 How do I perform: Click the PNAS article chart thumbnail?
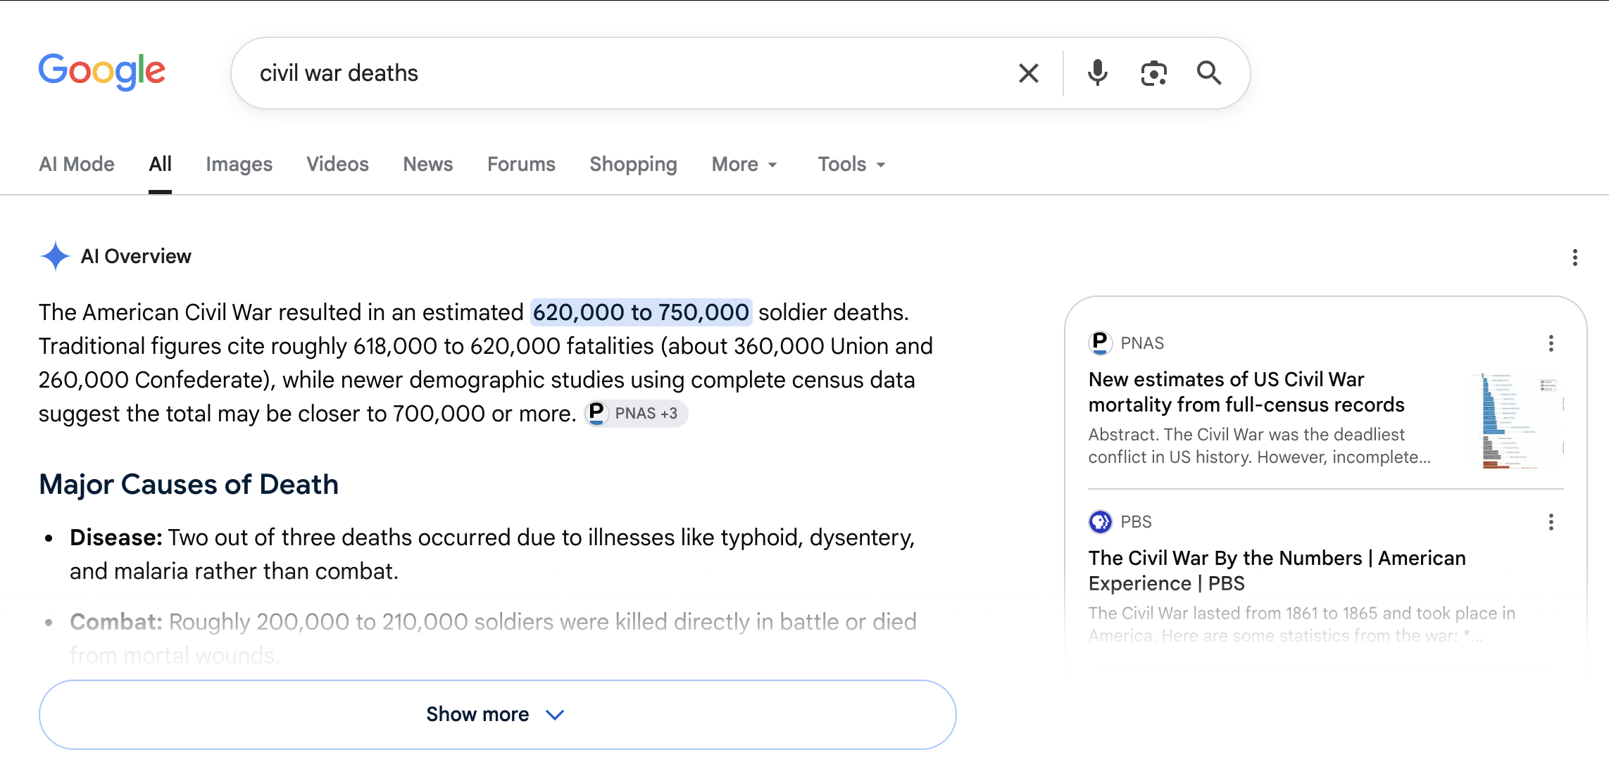click(1517, 421)
